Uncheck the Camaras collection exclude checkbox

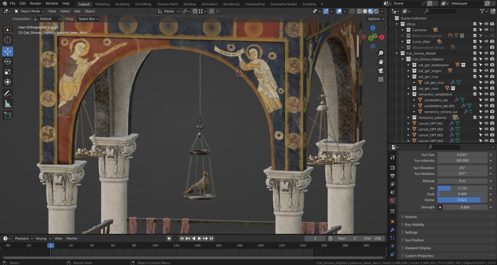(x=475, y=30)
